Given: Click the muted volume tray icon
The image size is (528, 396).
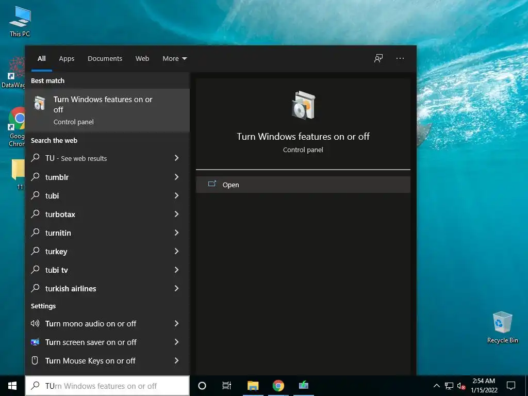Looking at the screenshot, I should coord(461,386).
